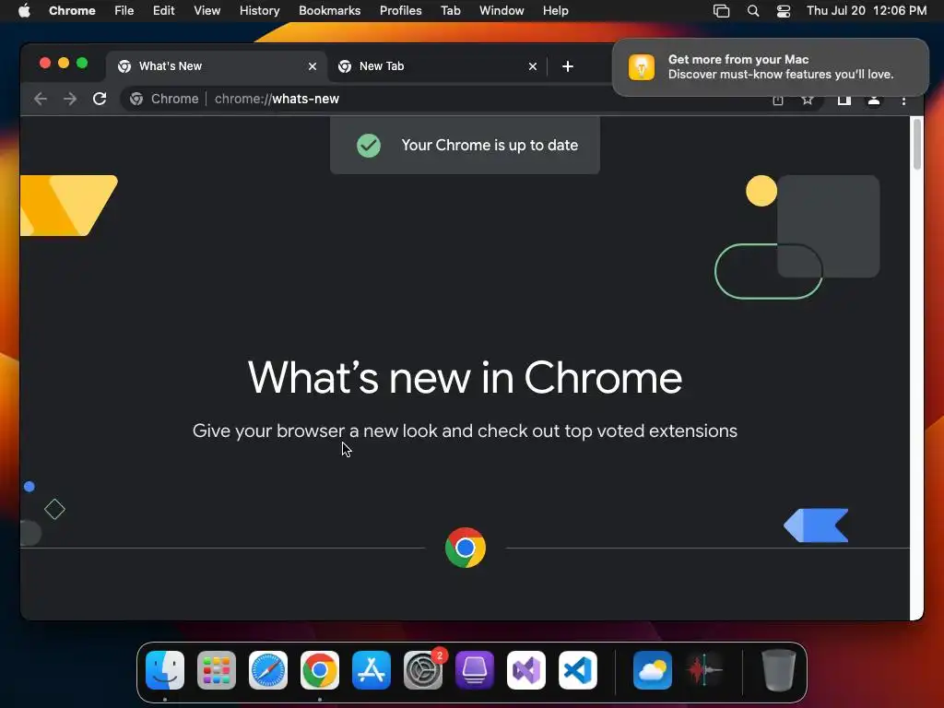Open the side panel icon
The width and height of the screenshot is (944, 708).
coord(844,100)
